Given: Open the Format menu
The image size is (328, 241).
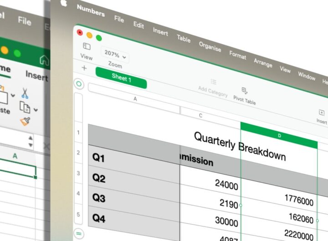Looking at the screenshot, I should tap(238, 55).
